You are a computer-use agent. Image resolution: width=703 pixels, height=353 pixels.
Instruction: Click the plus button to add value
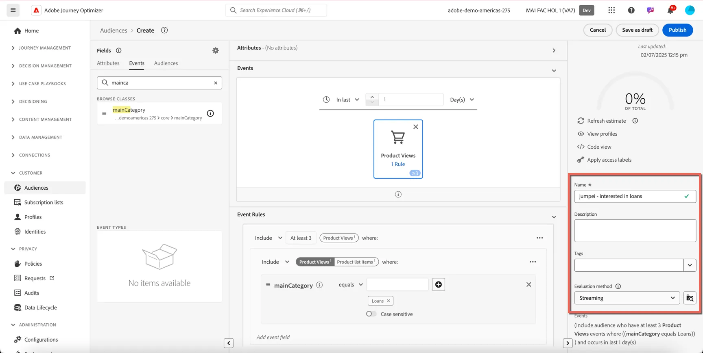tap(438, 284)
